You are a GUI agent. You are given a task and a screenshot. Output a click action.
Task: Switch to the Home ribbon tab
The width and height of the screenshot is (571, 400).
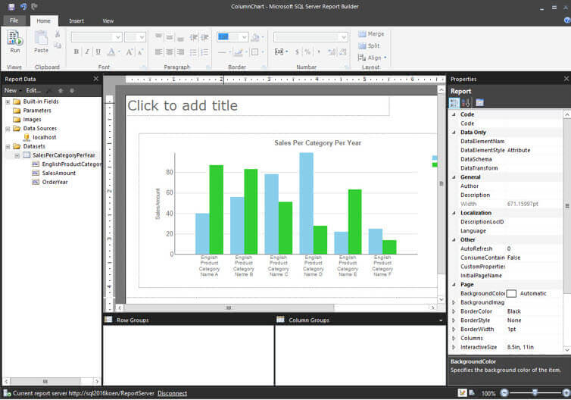[44, 20]
